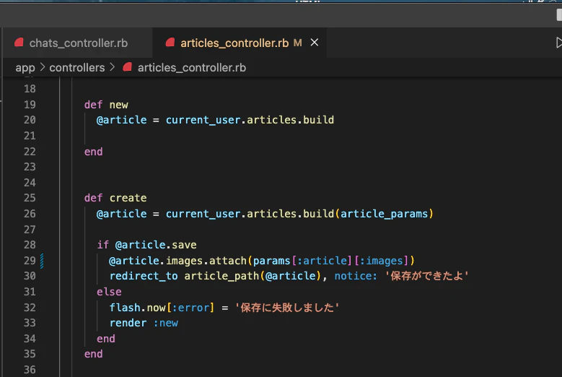Click 'flash.now[:error]' on line 32
This screenshot has width=562, height=377.
point(162,308)
